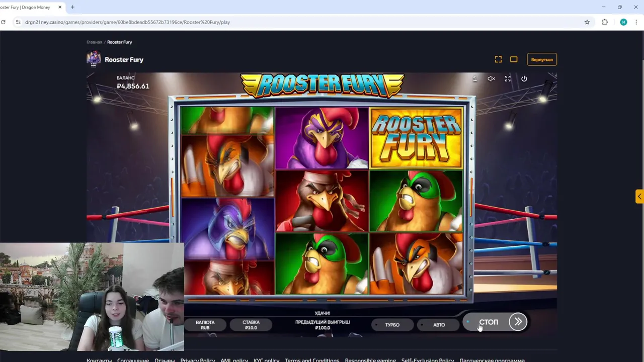Switch to theater view icon
This screenshot has height=362, width=644.
pyautogui.click(x=514, y=59)
